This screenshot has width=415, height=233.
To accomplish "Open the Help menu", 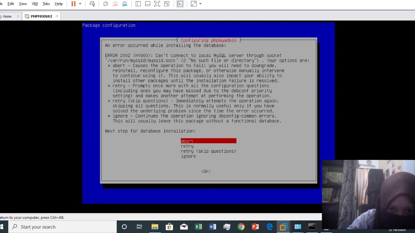I will [59, 4].
